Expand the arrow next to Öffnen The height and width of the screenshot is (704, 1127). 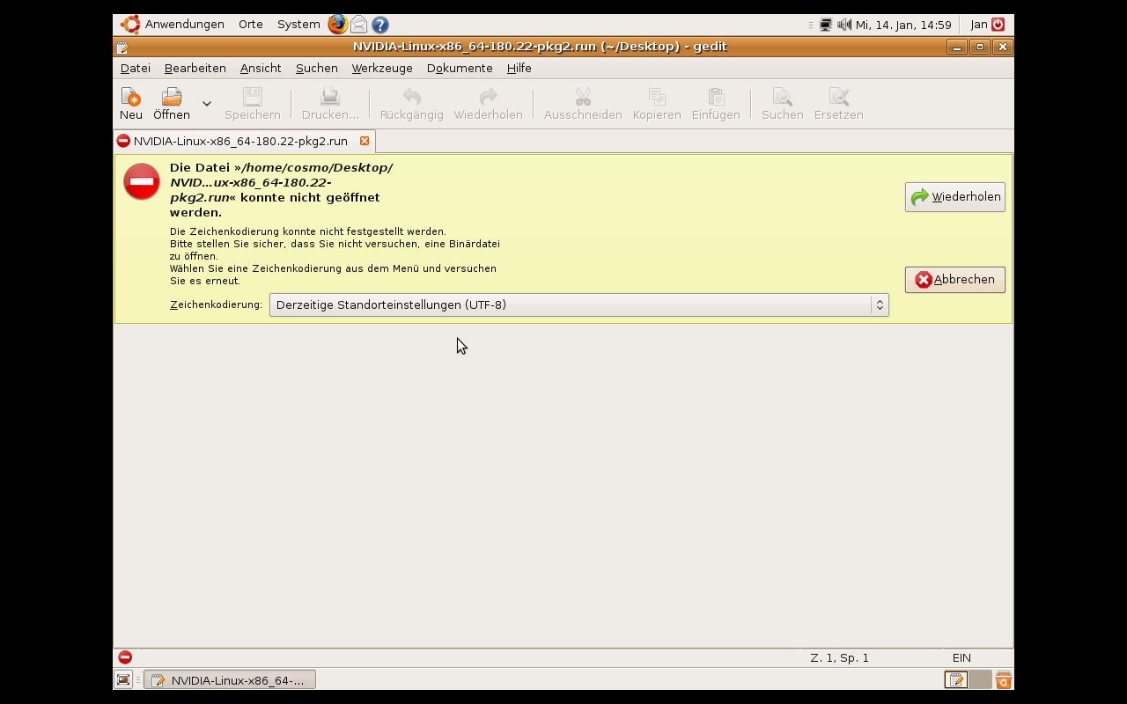pyautogui.click(x=207, y=104)
